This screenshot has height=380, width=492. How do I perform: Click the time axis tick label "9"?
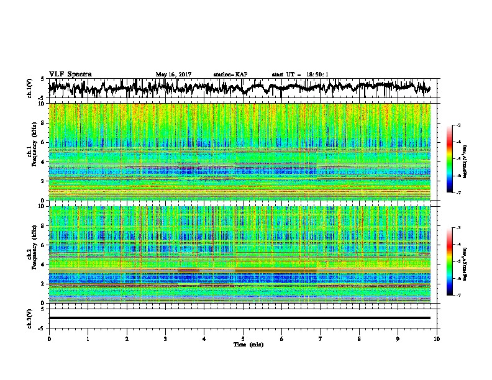coord(398,339)
